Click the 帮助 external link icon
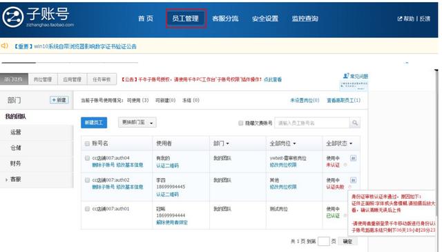This screenshot has height=252, width=442. pos(399,19)
